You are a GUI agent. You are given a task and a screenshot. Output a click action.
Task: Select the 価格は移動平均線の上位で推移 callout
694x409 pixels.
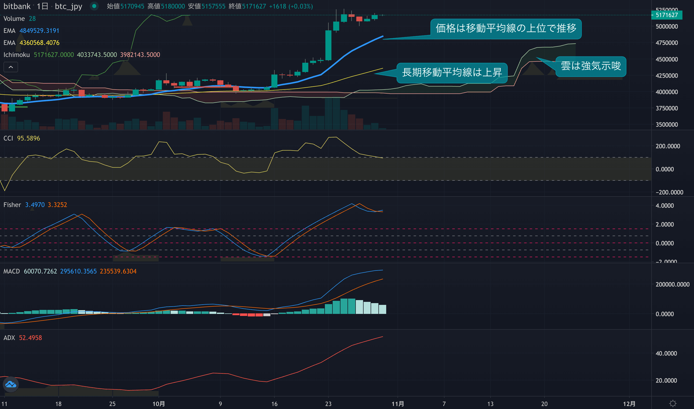coord(506,28)
